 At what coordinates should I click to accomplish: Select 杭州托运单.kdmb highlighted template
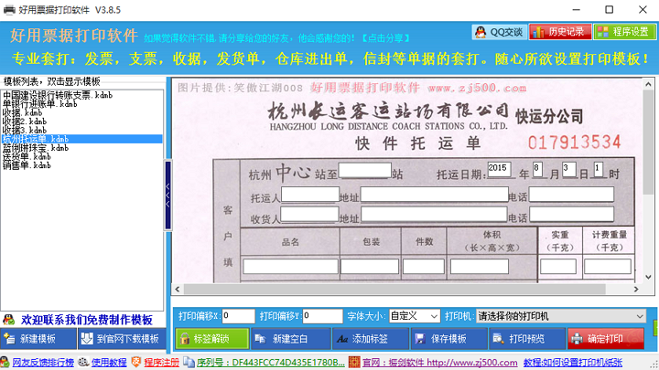(82, 139)
